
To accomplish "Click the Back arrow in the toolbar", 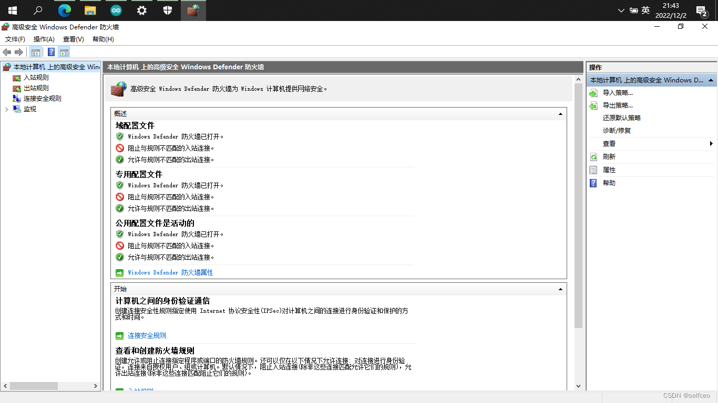I will [x=7, y=52].
